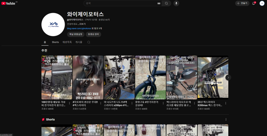Open options for 100만원대 배달용 video
The image size is (267, 136).
pyautogui.click(x=69, y=103)
